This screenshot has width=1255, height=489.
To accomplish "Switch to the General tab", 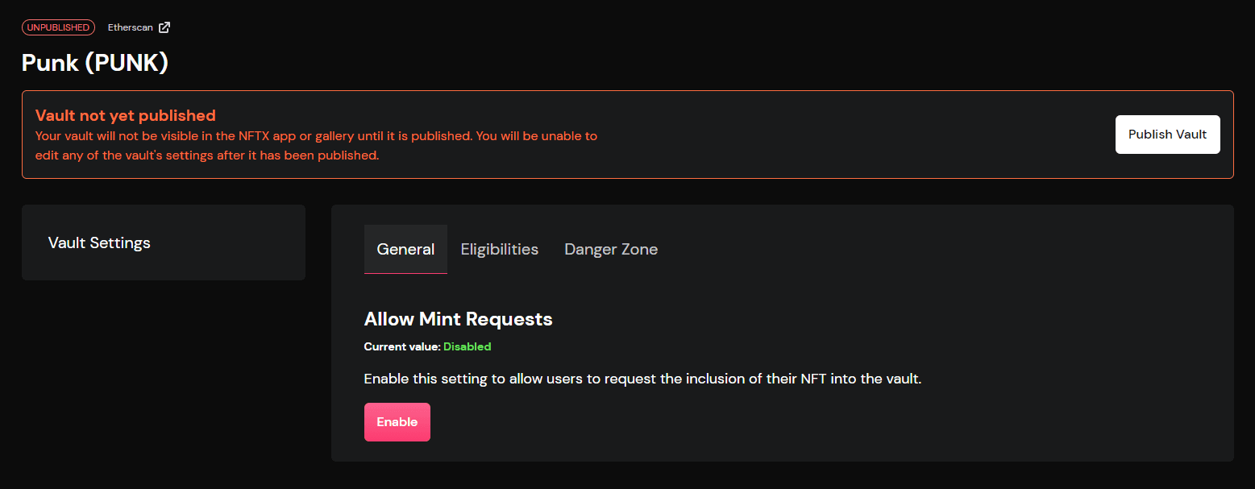I will (x=405, y=250).
